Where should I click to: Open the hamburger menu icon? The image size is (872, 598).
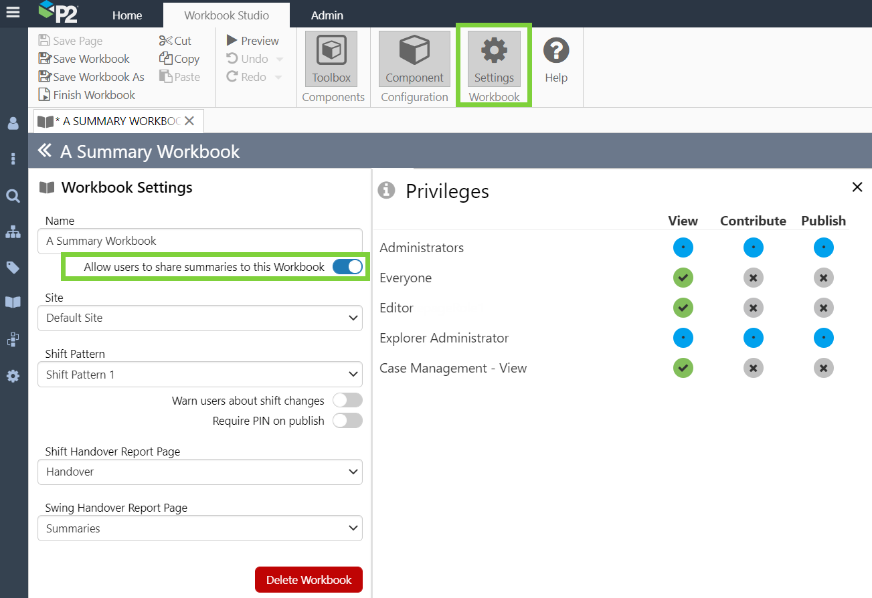[x=13, y=13]
